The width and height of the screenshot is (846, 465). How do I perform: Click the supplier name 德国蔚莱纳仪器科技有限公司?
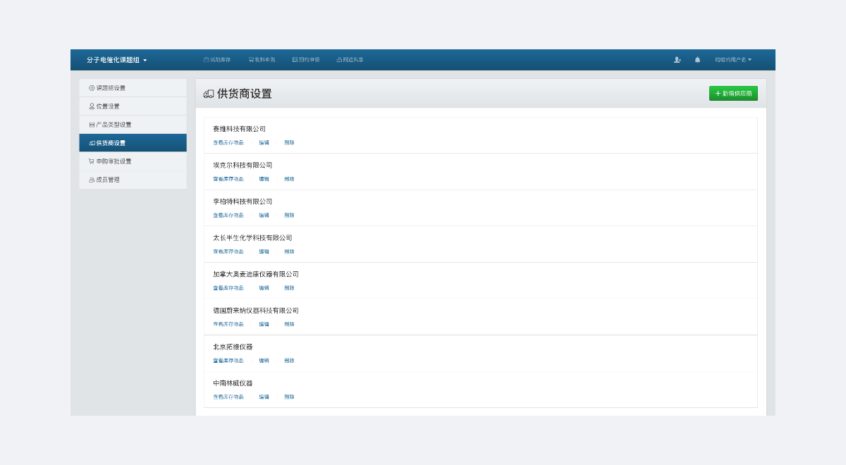click(x=256, y=311)
